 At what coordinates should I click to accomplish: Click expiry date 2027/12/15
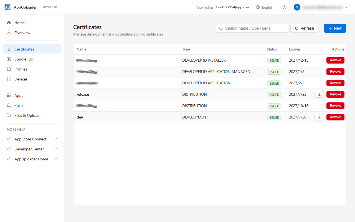(299, 60)
